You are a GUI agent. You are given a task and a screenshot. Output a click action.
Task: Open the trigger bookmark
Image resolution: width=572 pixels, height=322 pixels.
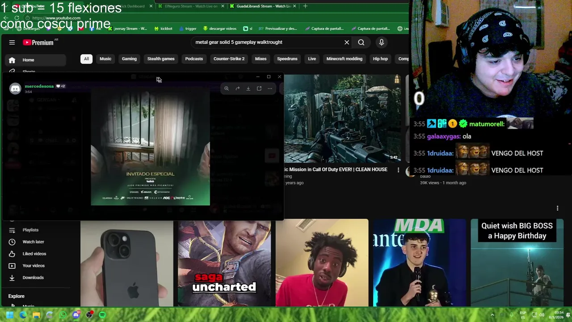pos(188,29)
